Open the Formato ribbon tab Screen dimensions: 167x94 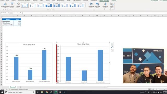114,1
